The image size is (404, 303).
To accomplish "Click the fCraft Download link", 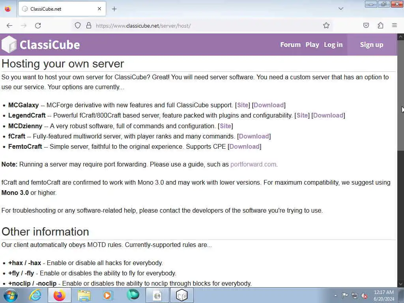I will [254, 136].
